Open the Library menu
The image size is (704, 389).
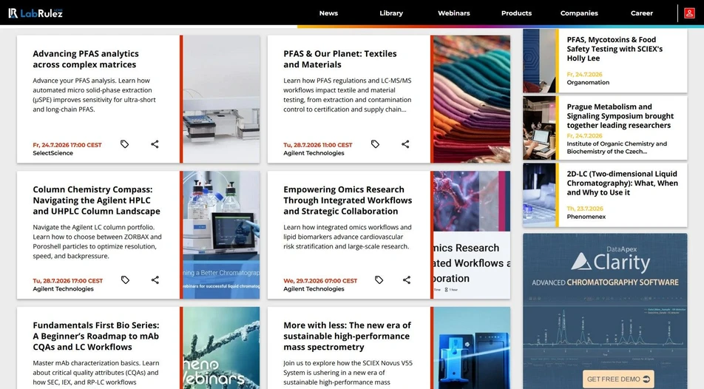click(x=391, y=13)
